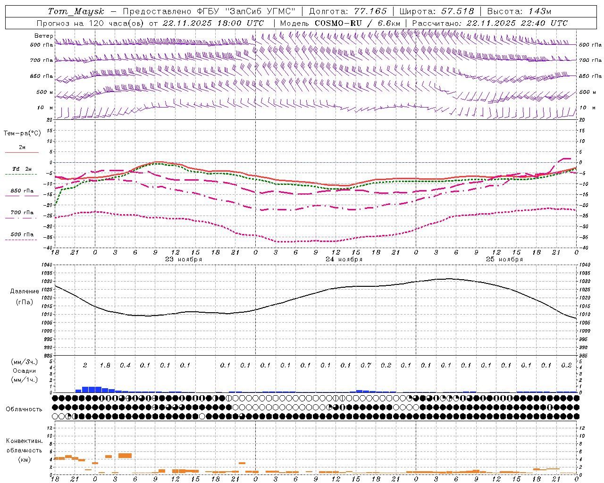Select the "700 гПа" temperature legend label
This screenshot has height=483, width=604.
22,213
